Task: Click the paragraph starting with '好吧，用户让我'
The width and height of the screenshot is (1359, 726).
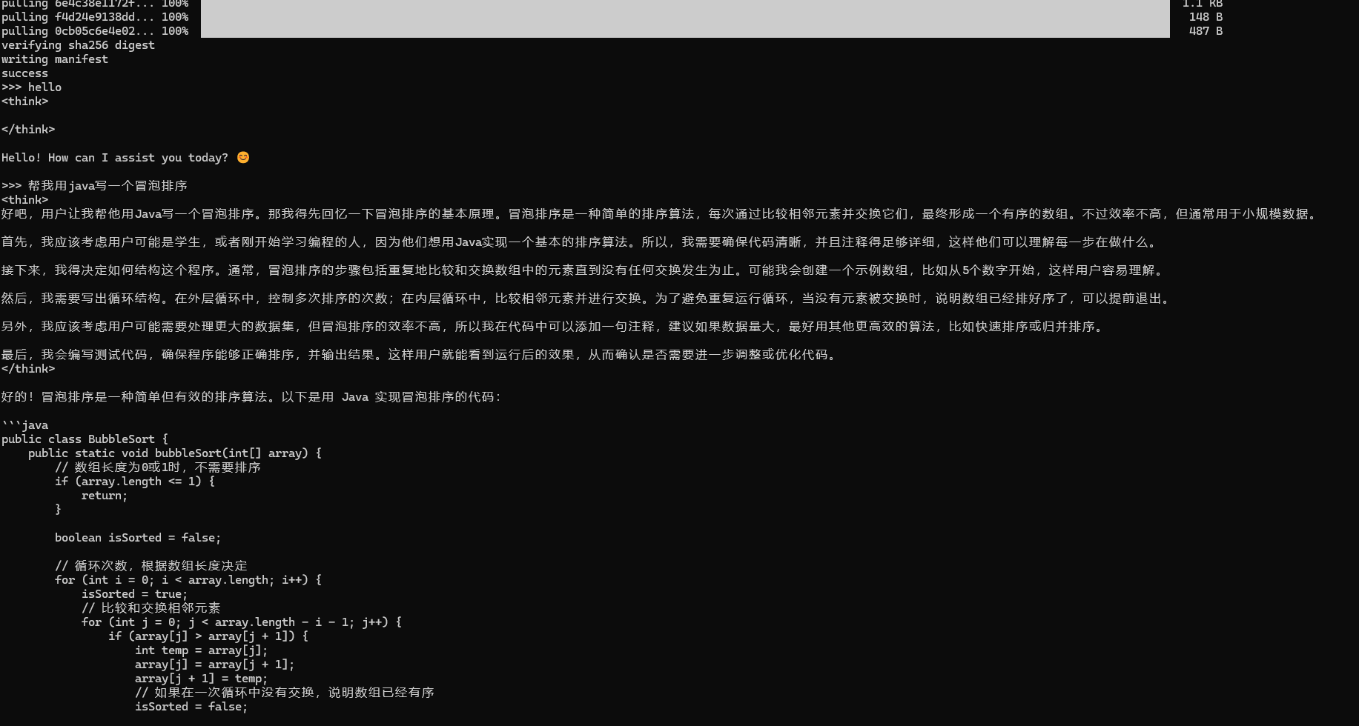Action: pyautogui.click(x=661, y=214)
